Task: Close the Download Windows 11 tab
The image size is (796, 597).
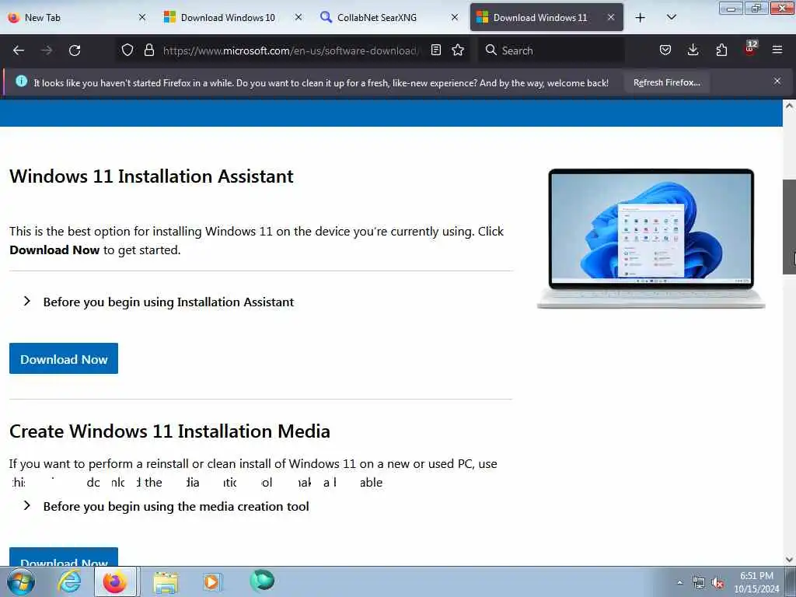Action: point(611,17)
